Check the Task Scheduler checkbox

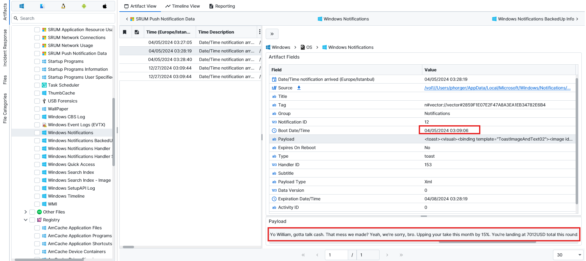(37, 85)
